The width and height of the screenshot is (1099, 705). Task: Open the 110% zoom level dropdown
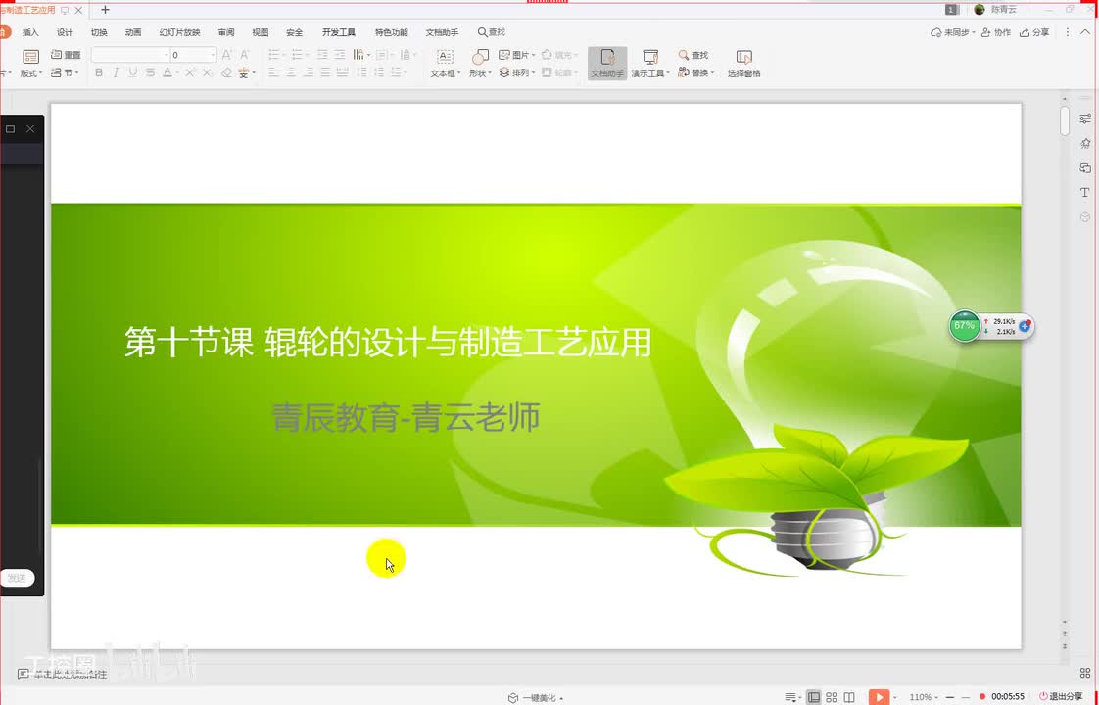pos(923,697)
